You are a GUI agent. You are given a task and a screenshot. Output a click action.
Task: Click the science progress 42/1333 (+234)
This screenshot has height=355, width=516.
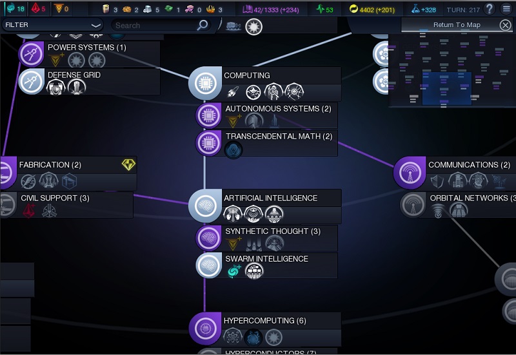(270, 10)
